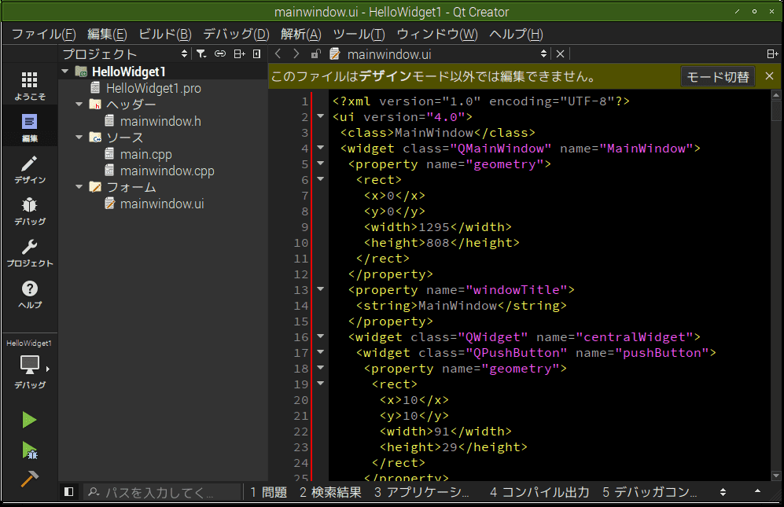The height and width of the screenshot is (507, 784).
Task: Expand output pane with up arrow
Action: click(x=757, y=491)
